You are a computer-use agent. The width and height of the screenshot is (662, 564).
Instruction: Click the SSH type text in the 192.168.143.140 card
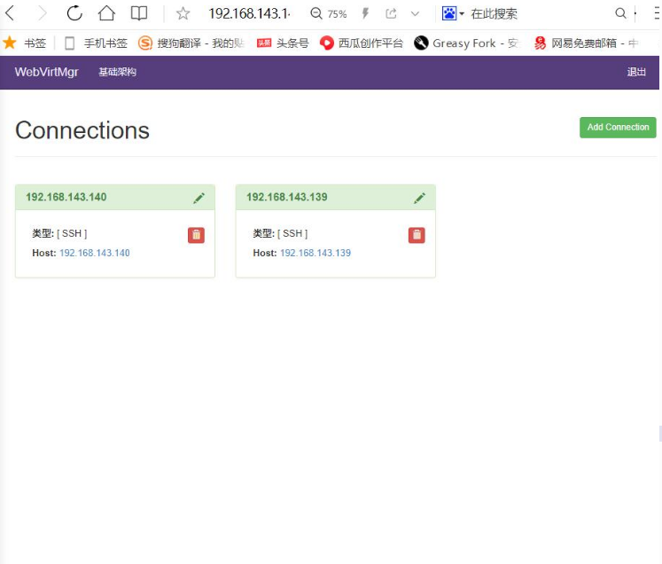click(72, 233)
